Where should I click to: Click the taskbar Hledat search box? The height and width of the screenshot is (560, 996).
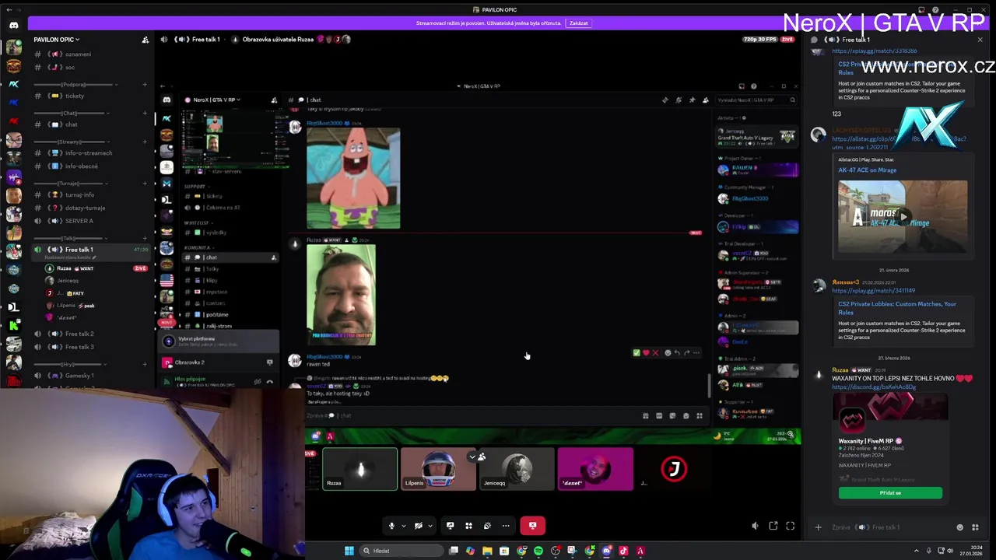[401, 551]
